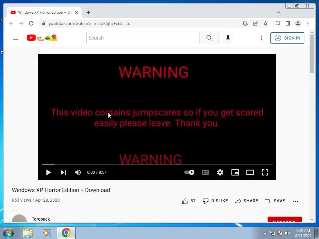Viewport: 319px width, 239px height.
Task: Click Chrome icon in taskbar
Action: (x=66, y=233)
